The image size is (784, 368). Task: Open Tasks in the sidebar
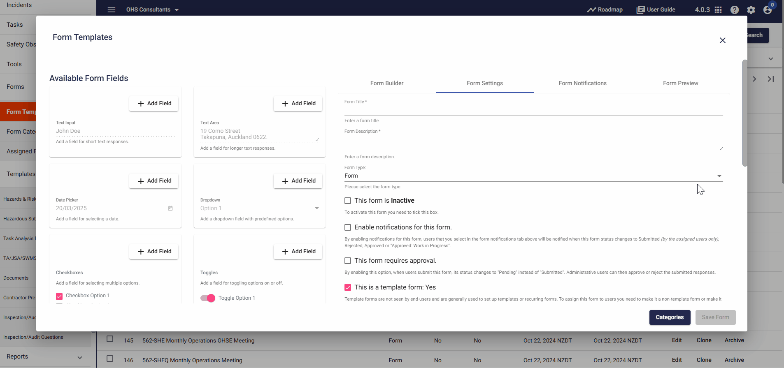(15, 25)
